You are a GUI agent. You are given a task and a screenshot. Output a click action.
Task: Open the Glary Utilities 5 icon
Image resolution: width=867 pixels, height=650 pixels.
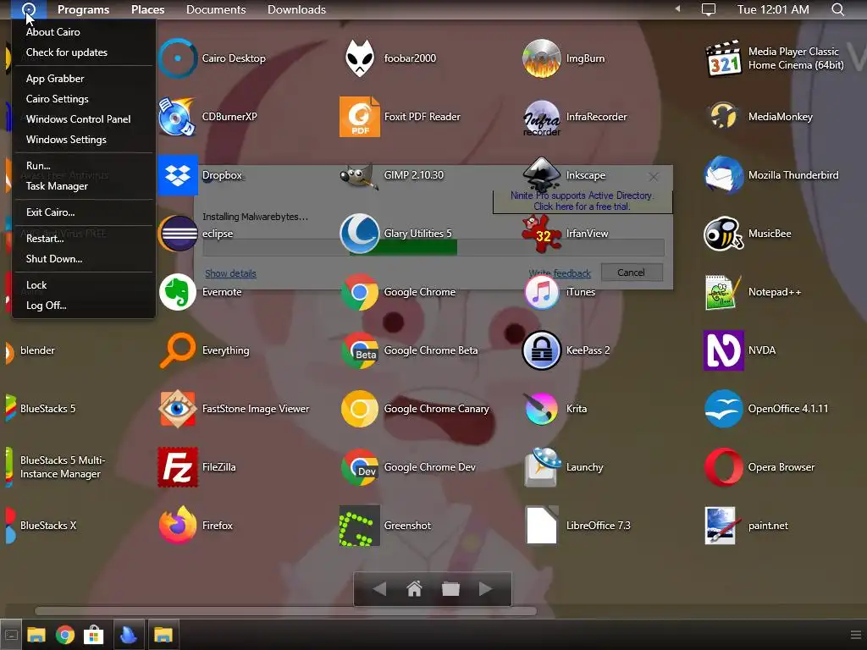click(x=359, y=234)
